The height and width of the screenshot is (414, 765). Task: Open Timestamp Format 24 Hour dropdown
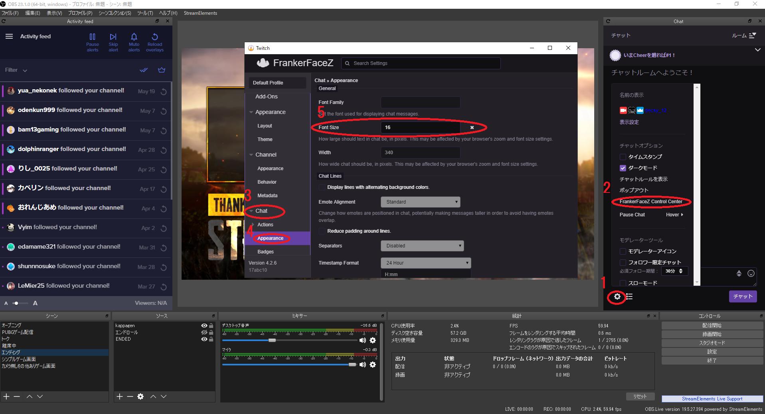tap(426, 263)
